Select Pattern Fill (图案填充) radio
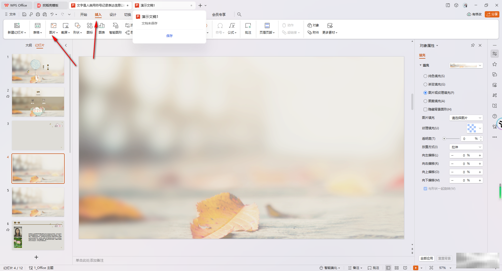The width and height of the screenshot is (502, 271). tap(425, 101)
